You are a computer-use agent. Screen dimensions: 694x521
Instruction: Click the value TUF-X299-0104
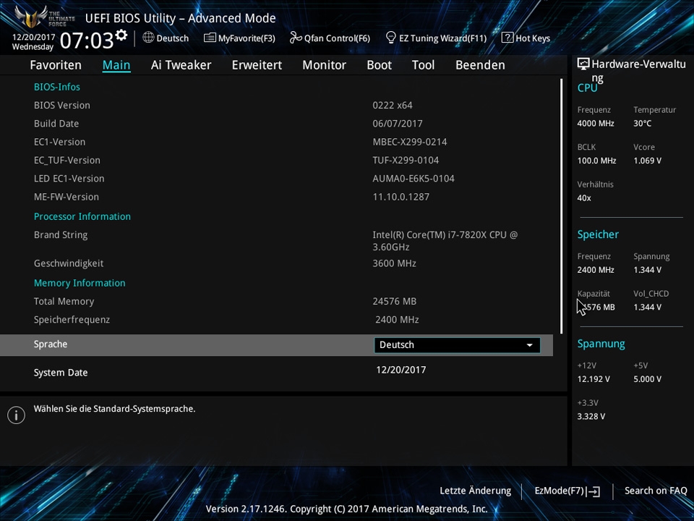point(406,161)
